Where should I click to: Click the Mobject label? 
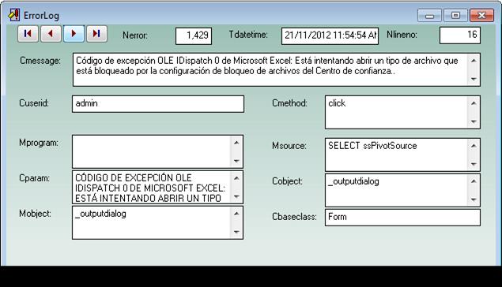(x=35, y=214)
